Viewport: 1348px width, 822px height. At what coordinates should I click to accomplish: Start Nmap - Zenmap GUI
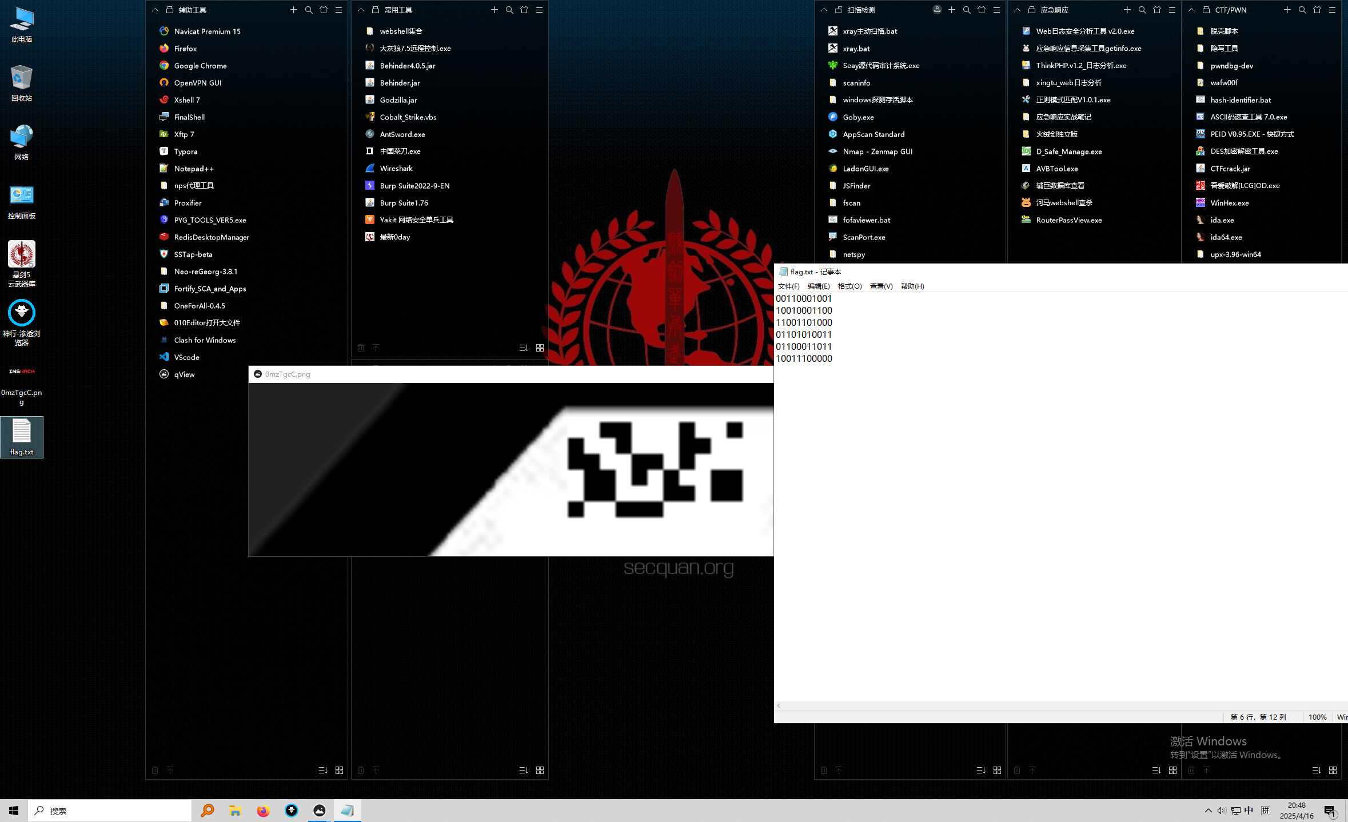tap(877, 151)
